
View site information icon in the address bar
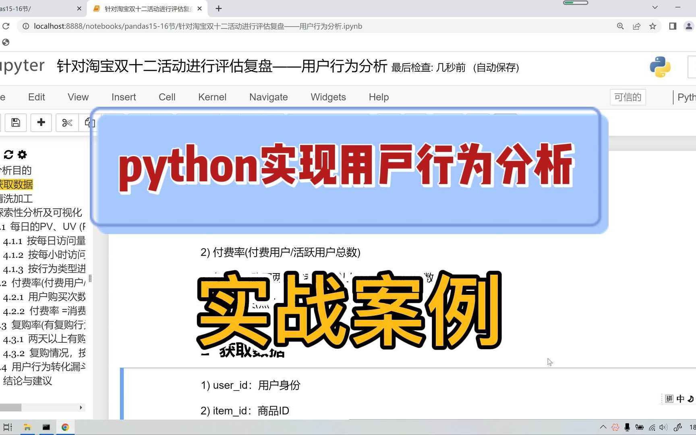click(x=26, y=26)
